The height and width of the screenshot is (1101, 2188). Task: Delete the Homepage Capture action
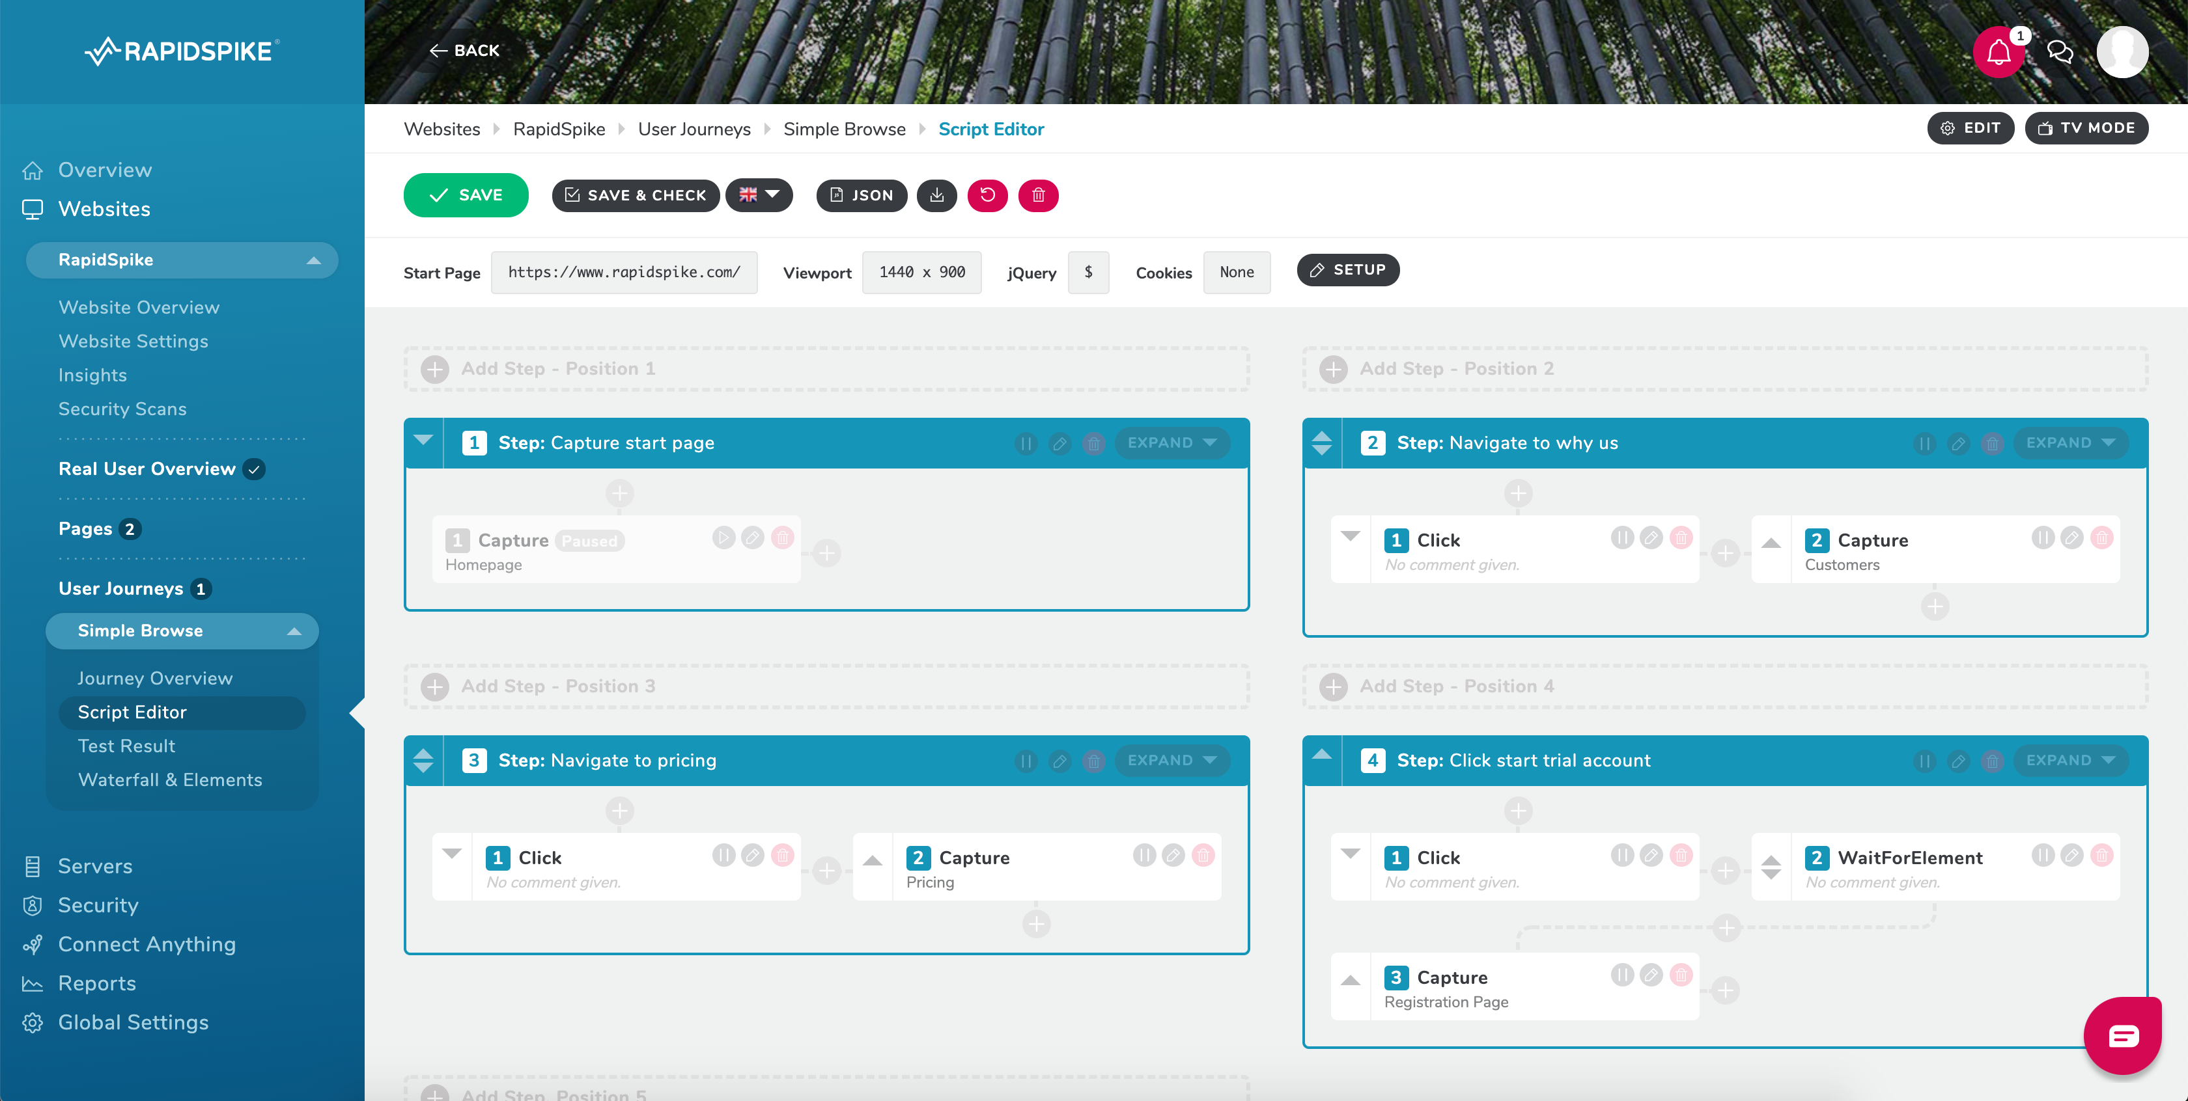click(782, 537)
